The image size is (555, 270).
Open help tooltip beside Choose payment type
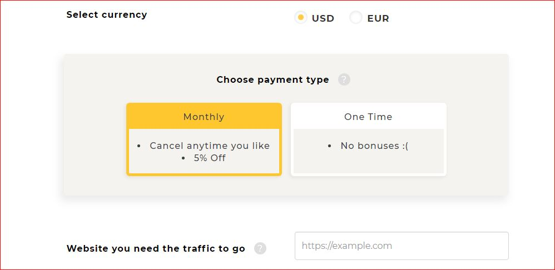344,79
